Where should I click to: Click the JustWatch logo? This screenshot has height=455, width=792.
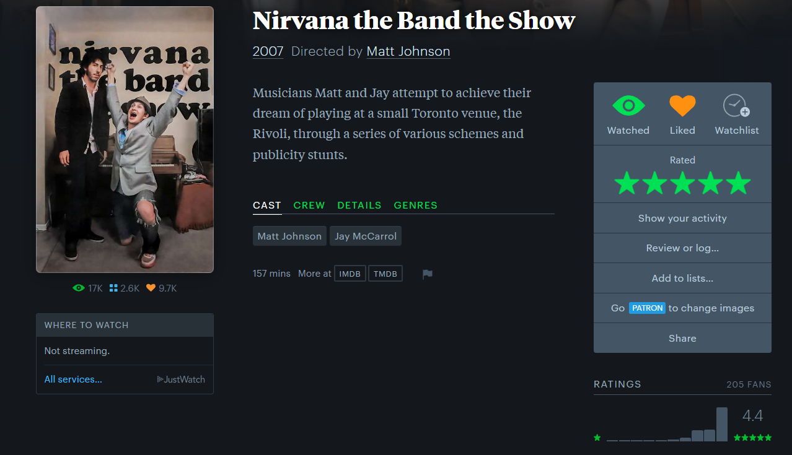coord(181,379)
